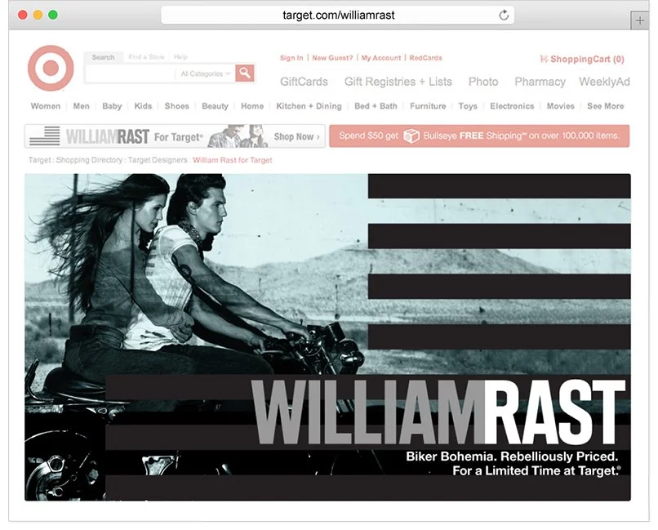This screenshot has width=658, height=530.
Task: Click William Rast for Target breadcrumb
Action: [233, 160]
